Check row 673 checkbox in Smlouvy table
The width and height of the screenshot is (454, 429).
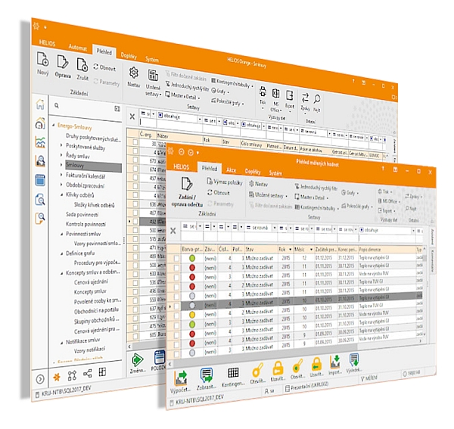[x=135, y=160]
